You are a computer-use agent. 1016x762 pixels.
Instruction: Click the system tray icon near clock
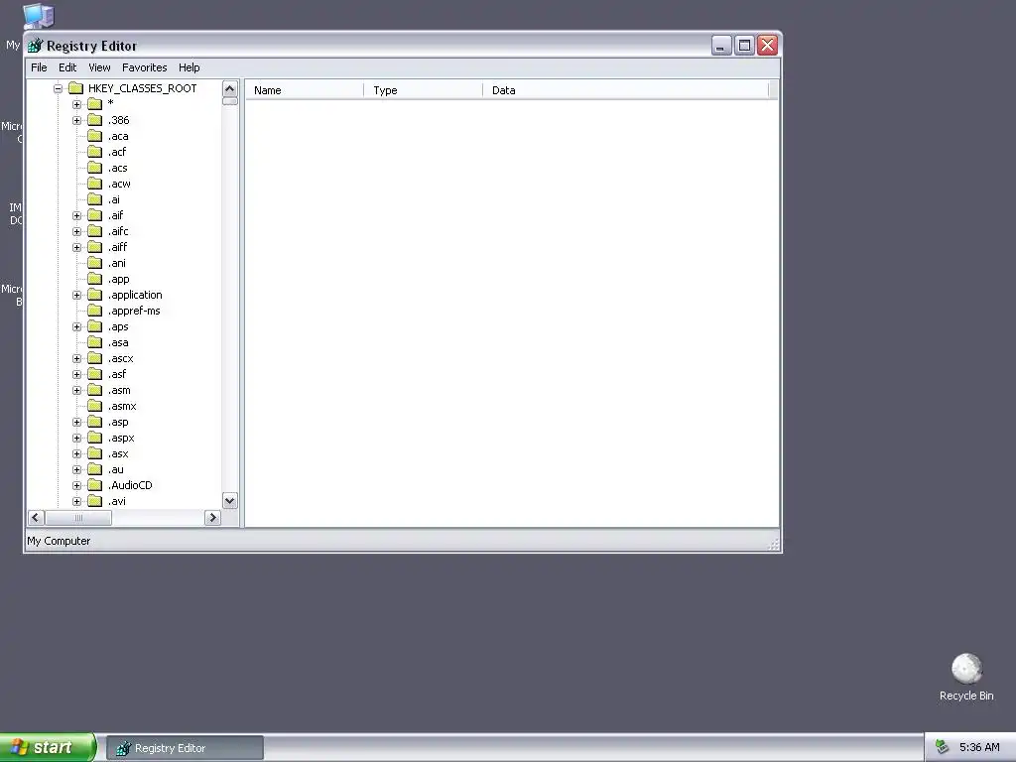942,748
